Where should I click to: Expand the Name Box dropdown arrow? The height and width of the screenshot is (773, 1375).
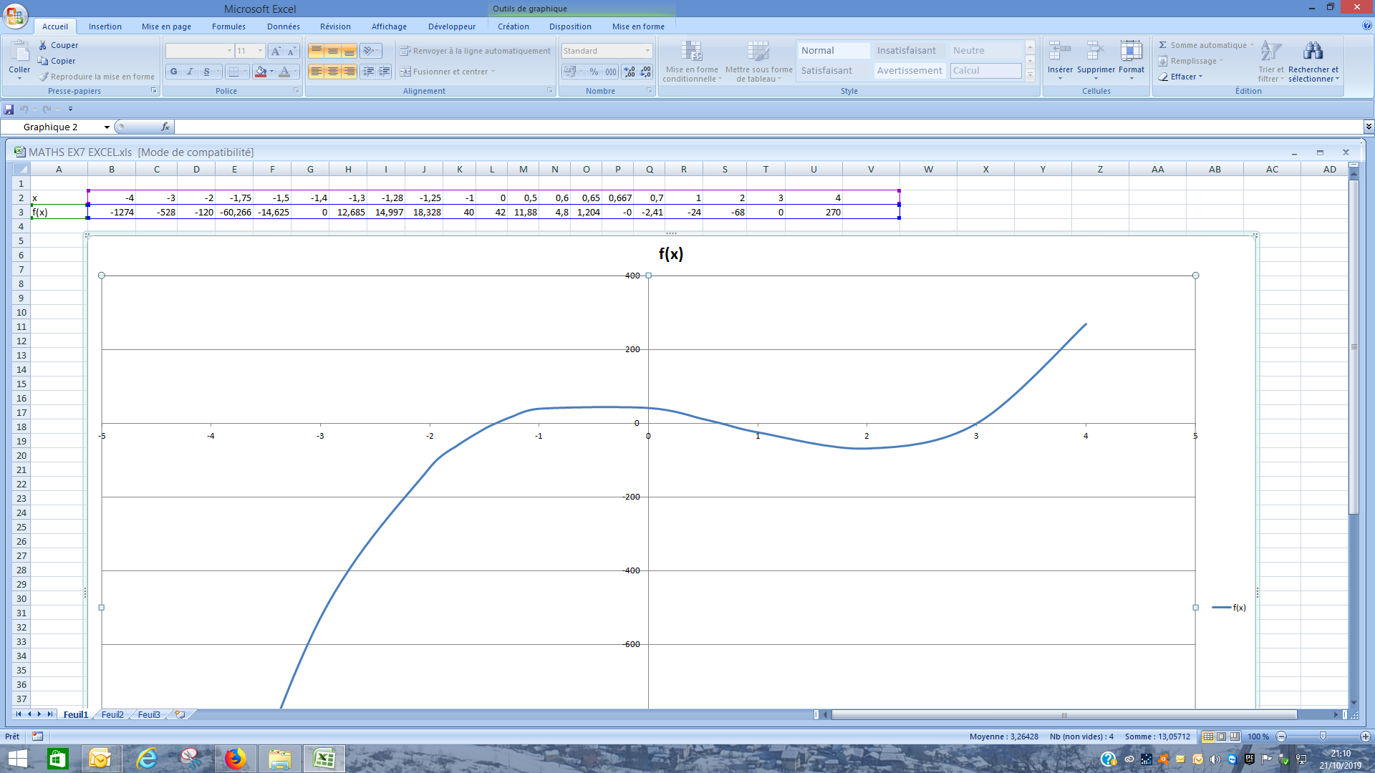[x=107, y=127]
